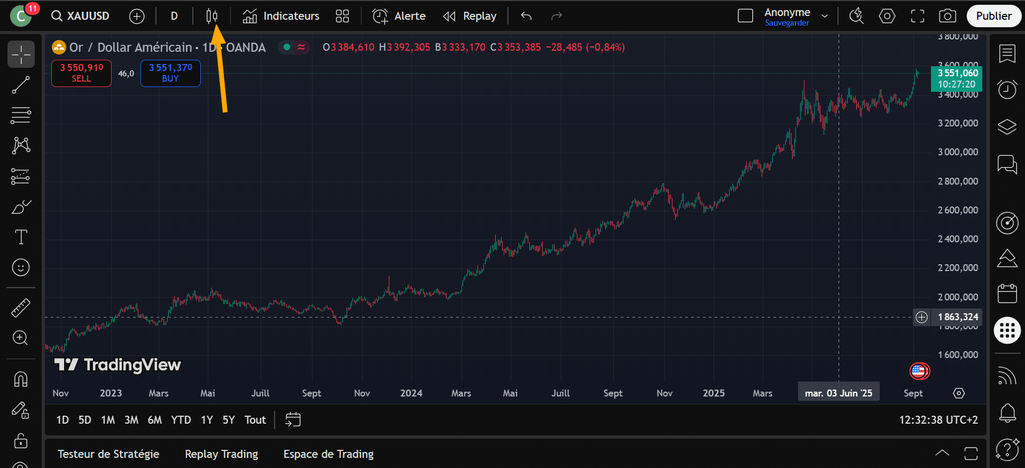Take a chart snapshot with camera icon
The image size is (1025, 468).
(948, 16)
